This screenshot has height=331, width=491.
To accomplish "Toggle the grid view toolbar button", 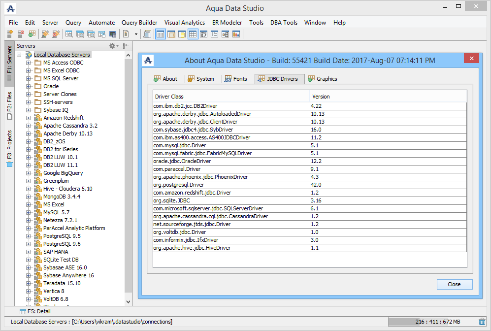I will [193, 34].
